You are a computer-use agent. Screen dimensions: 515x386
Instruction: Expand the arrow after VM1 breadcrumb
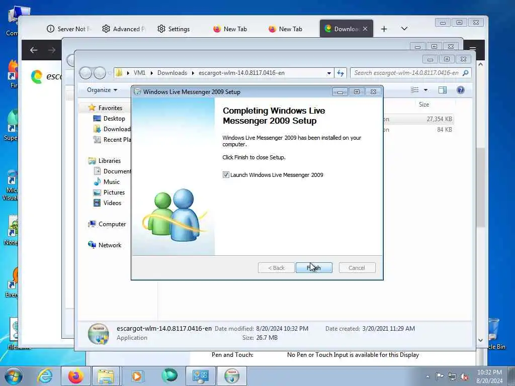coord(152,73)
